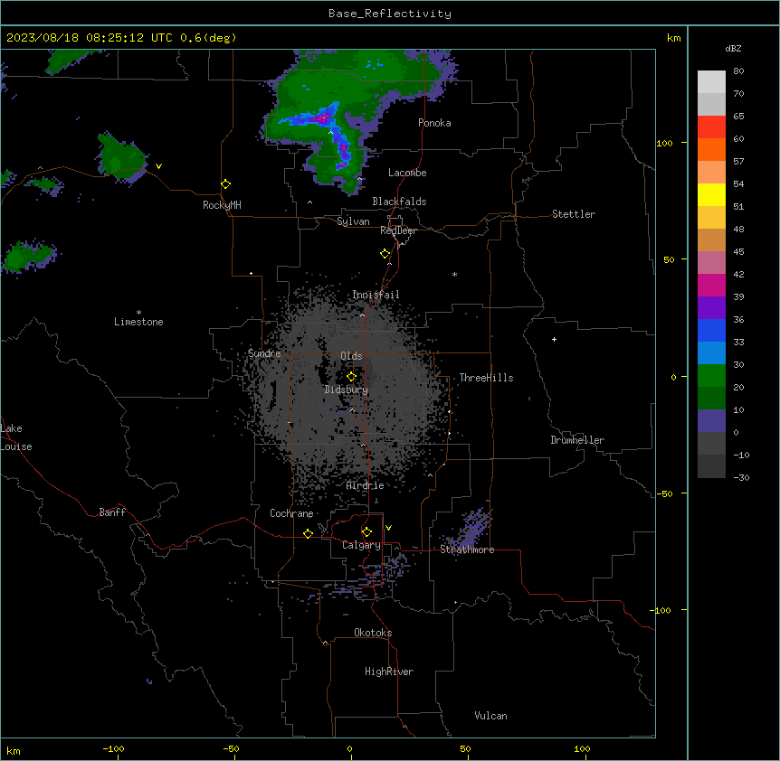Pick the light gray swatch between 80 and 70 dBZ
Viewport: 780px width, 761px height.
point(711,82)
